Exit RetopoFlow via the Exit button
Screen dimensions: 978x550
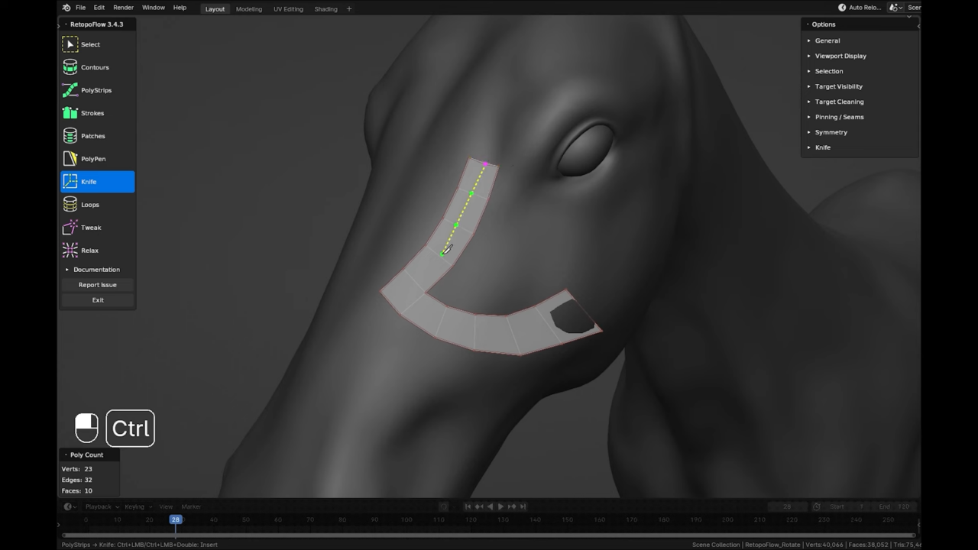(98, 299)
